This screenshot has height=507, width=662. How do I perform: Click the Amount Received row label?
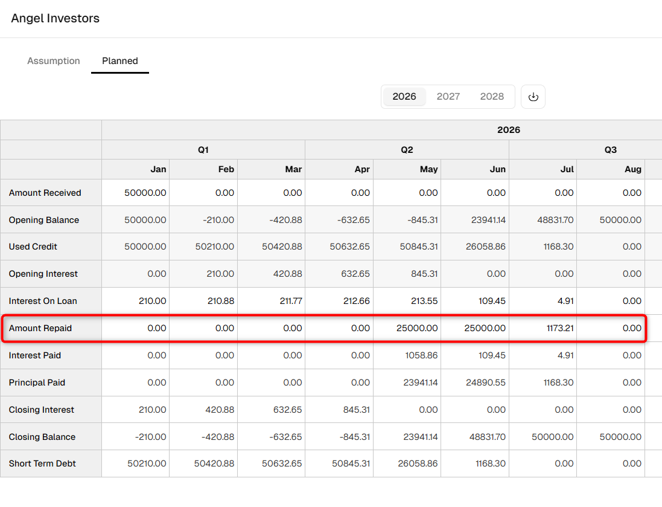(x=45, y=193)
